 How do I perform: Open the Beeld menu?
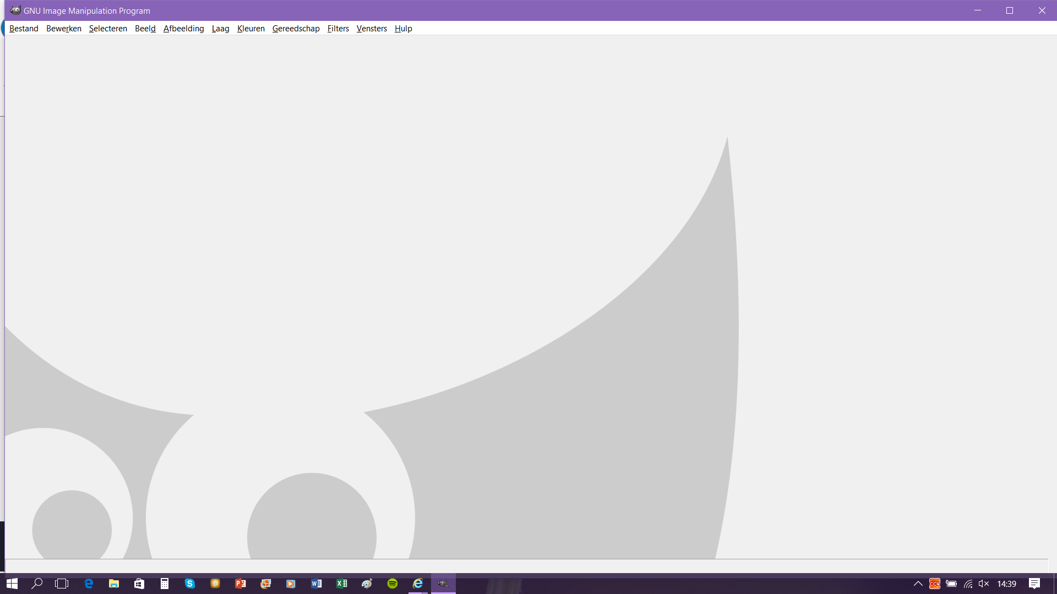pos(145,29)
